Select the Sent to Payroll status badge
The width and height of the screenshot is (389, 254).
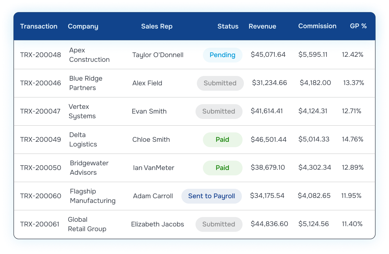click(x=211, y=196)
